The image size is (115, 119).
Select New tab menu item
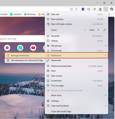76,14
